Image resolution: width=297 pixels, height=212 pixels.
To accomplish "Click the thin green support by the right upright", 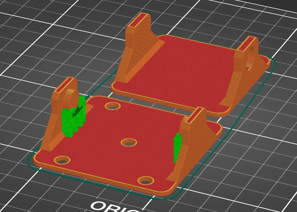I will point(177,148).
